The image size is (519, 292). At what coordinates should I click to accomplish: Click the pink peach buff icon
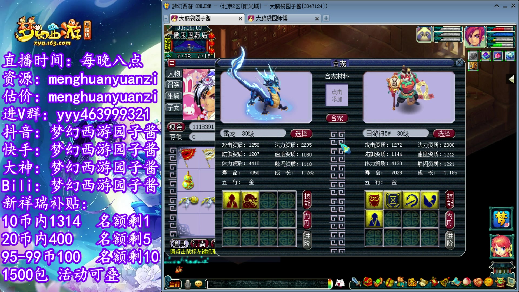pos(498,56)
